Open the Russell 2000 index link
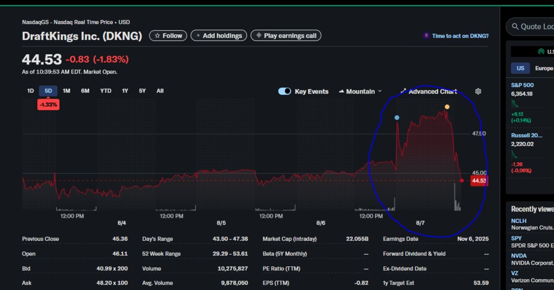The image size is (554, 290). point(526,135)
